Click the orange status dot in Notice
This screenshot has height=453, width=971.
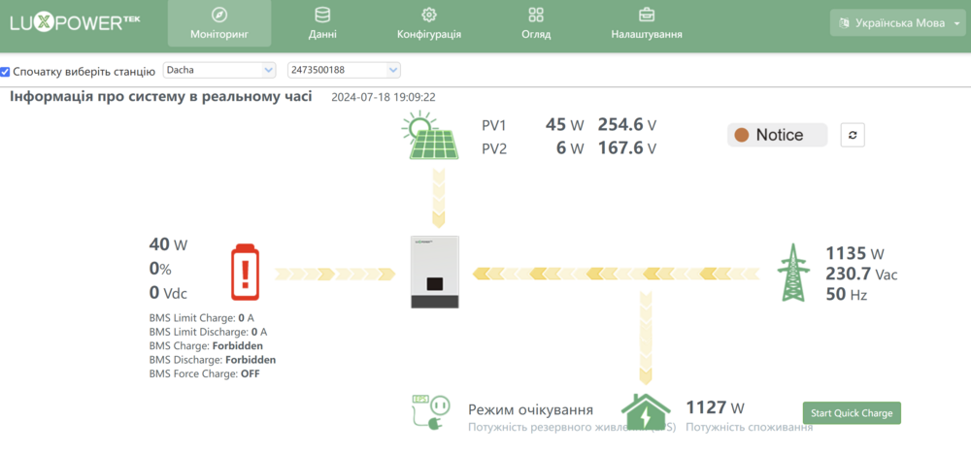pos(742,135)
